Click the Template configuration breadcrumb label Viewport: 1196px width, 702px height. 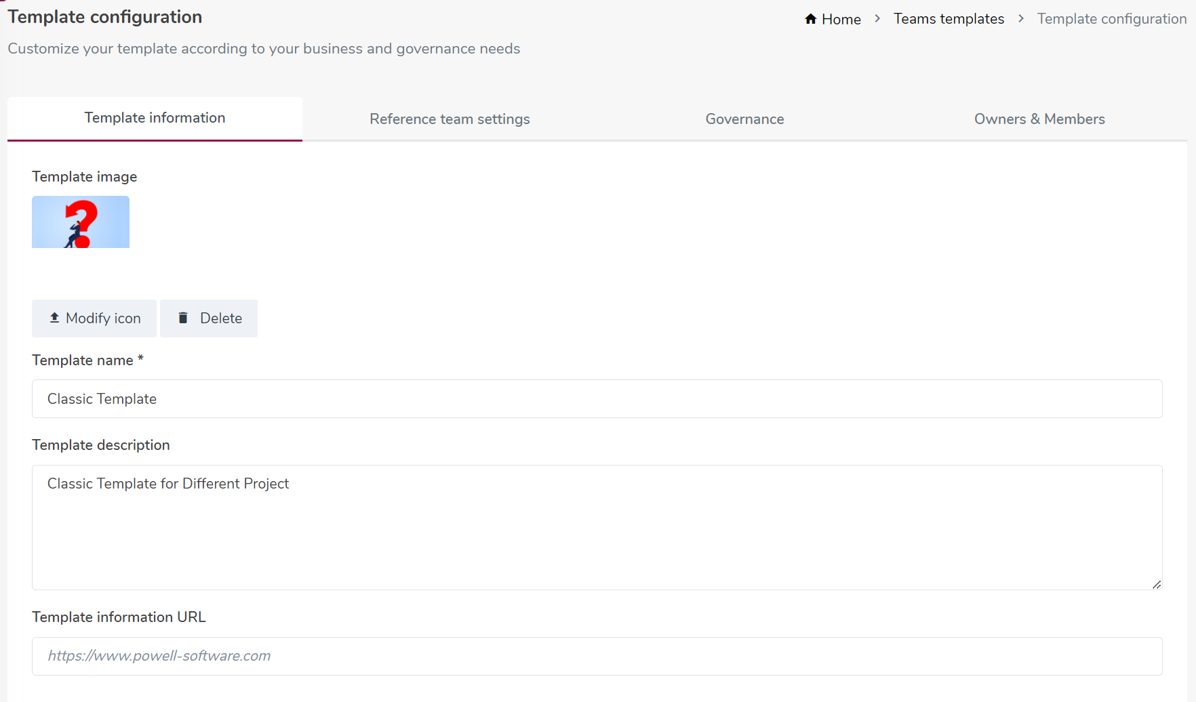(1111, 19)
